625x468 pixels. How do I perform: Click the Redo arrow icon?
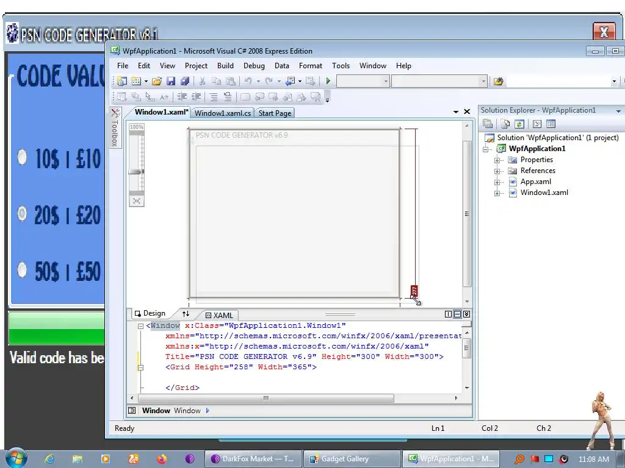pyautogui.click(x=269, y=81)
